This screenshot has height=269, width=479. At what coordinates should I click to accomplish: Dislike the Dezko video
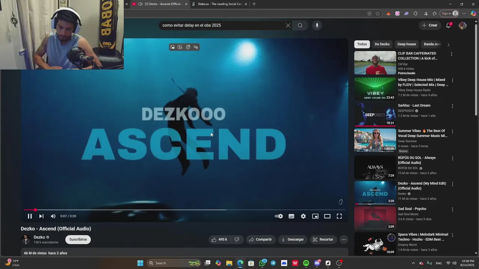(237, 239)
